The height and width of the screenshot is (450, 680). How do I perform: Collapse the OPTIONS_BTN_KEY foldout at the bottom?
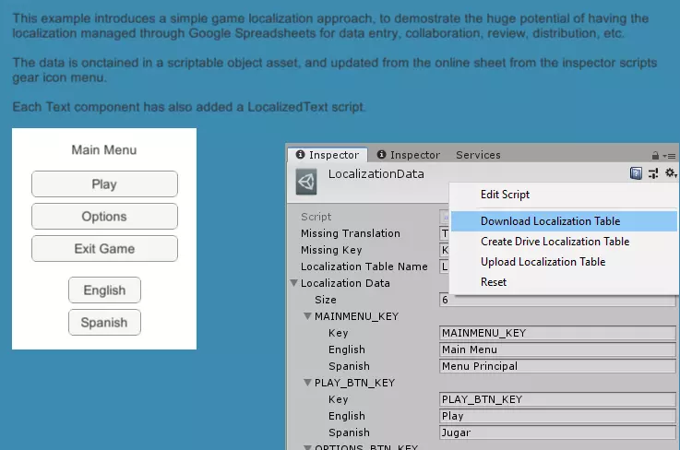(x=307, y=447)
